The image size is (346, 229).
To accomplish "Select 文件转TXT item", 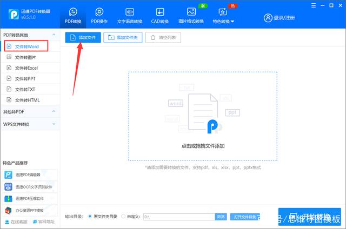I will click(30, 89).
